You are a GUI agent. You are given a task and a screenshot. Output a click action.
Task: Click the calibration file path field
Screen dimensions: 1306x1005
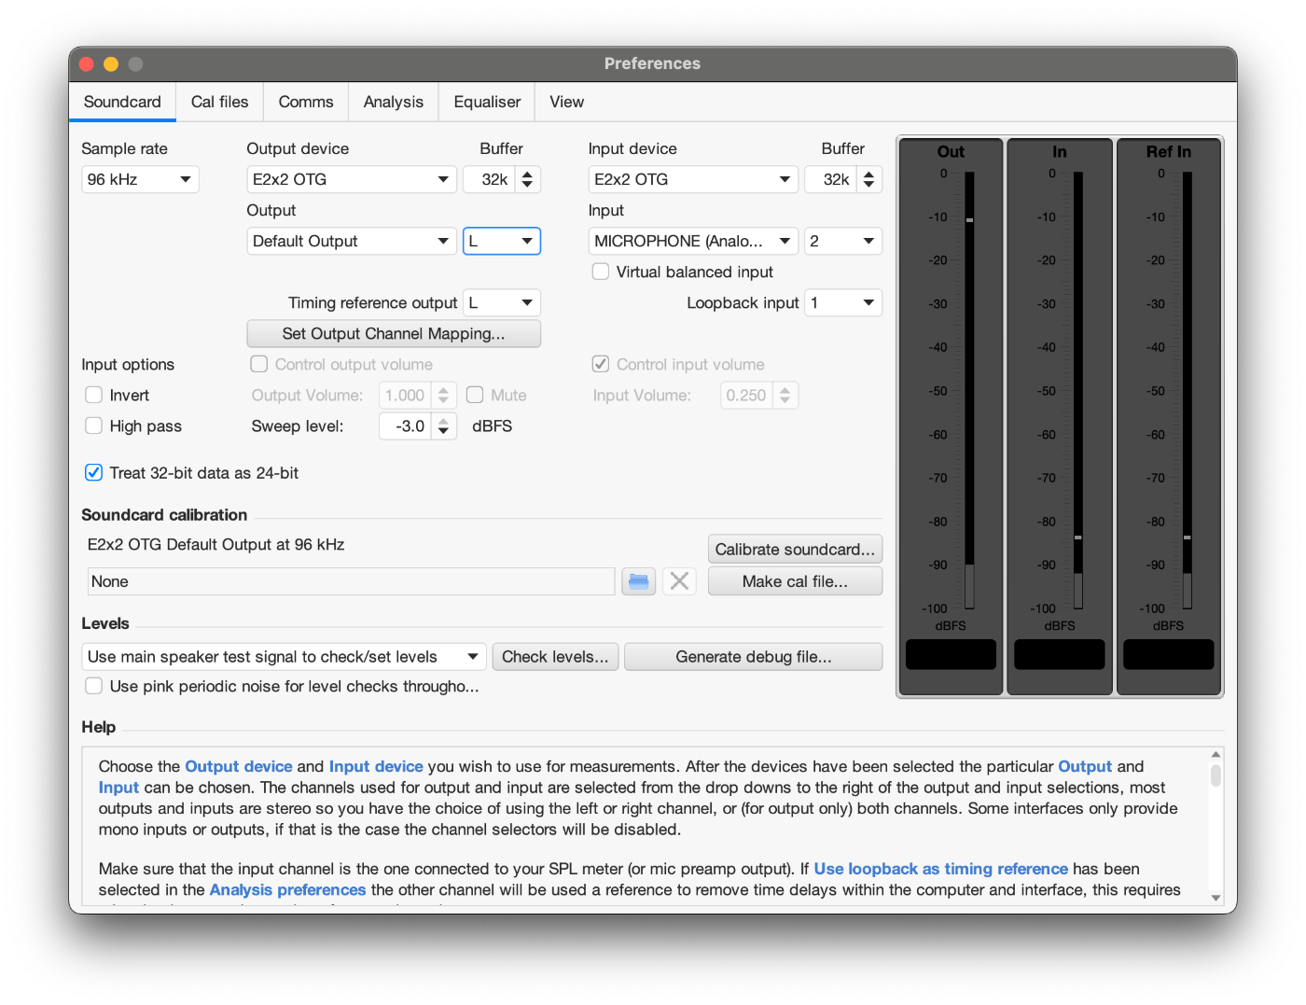tap(352, 581)
